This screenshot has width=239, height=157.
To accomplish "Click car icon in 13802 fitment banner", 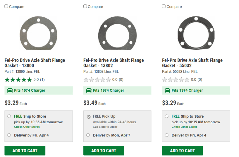I will [x=89, y=90].
